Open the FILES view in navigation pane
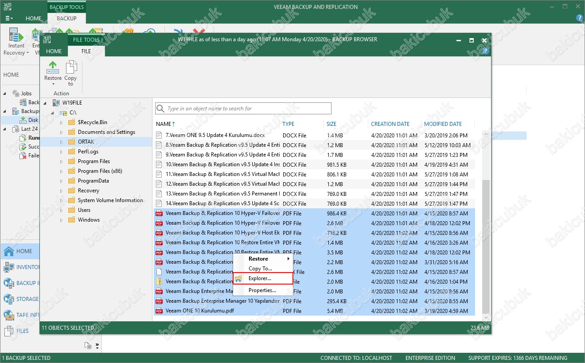 [16, 331]
